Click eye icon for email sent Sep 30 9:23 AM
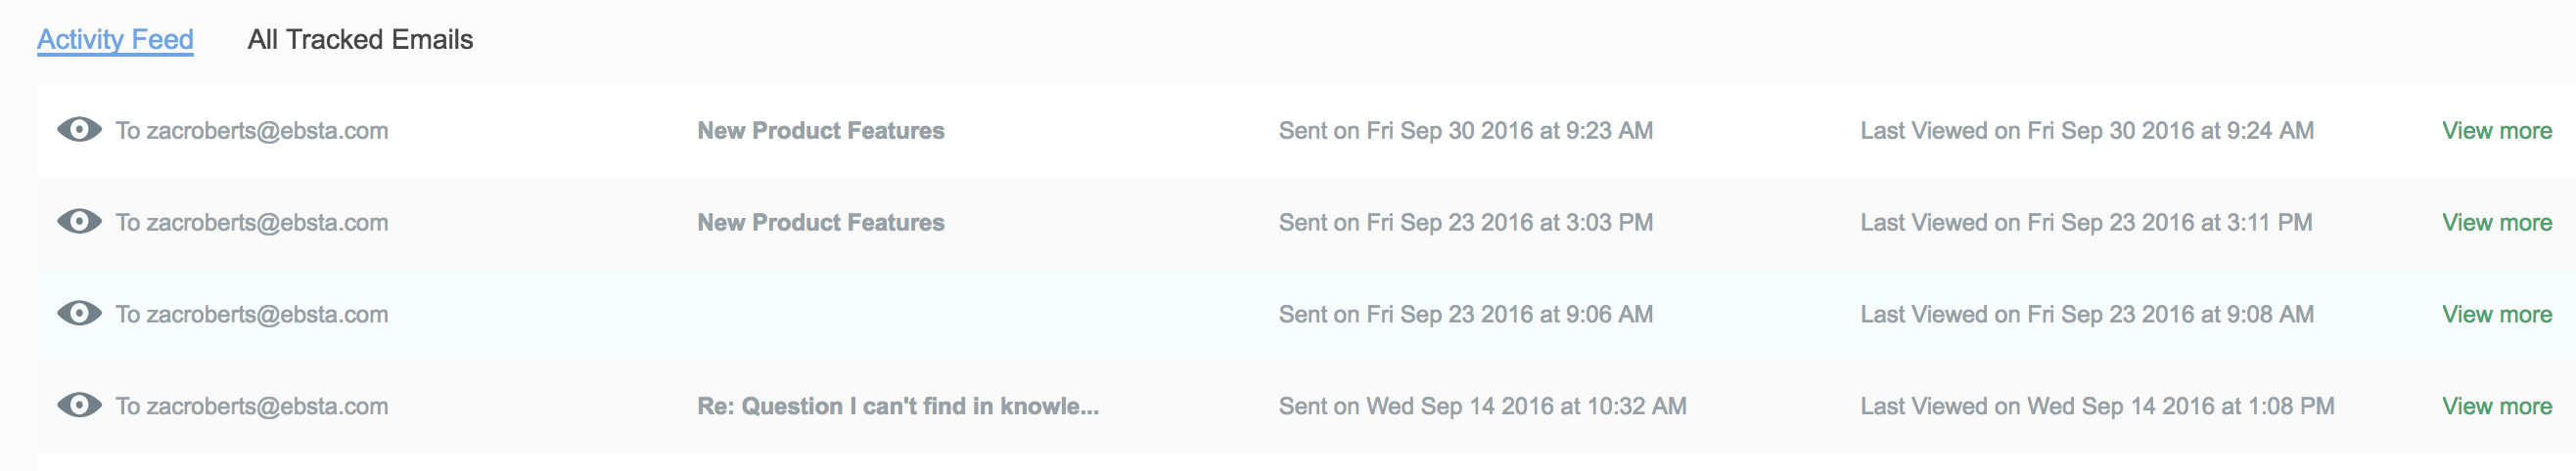2576x471 pixels. [x=79, y=130]
